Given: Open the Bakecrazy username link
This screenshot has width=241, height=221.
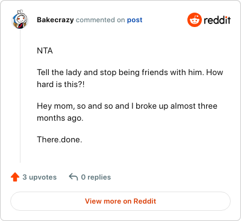Looking at the screenshot, I should click(x=55, y=20).
